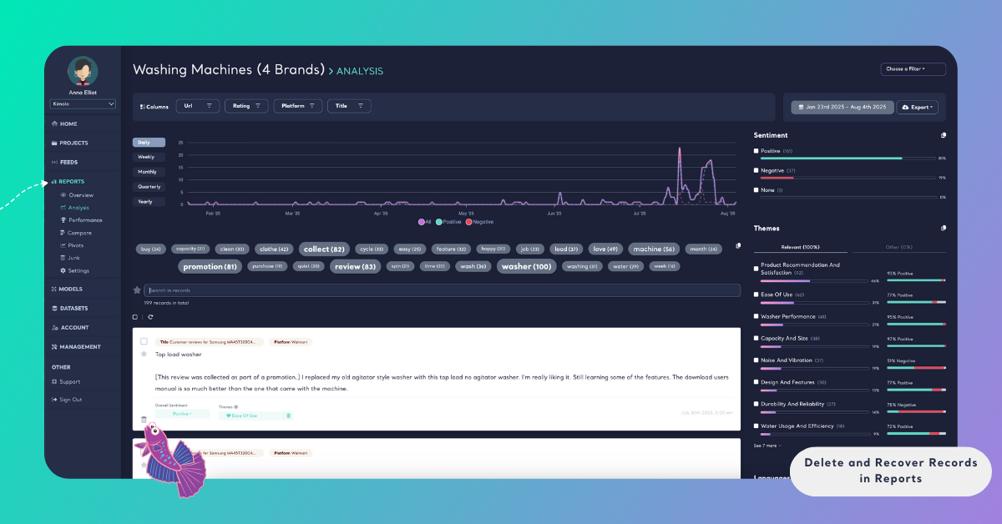
Task: Open the Home section icon in sidebar
Action: click(x=54, y=123)
